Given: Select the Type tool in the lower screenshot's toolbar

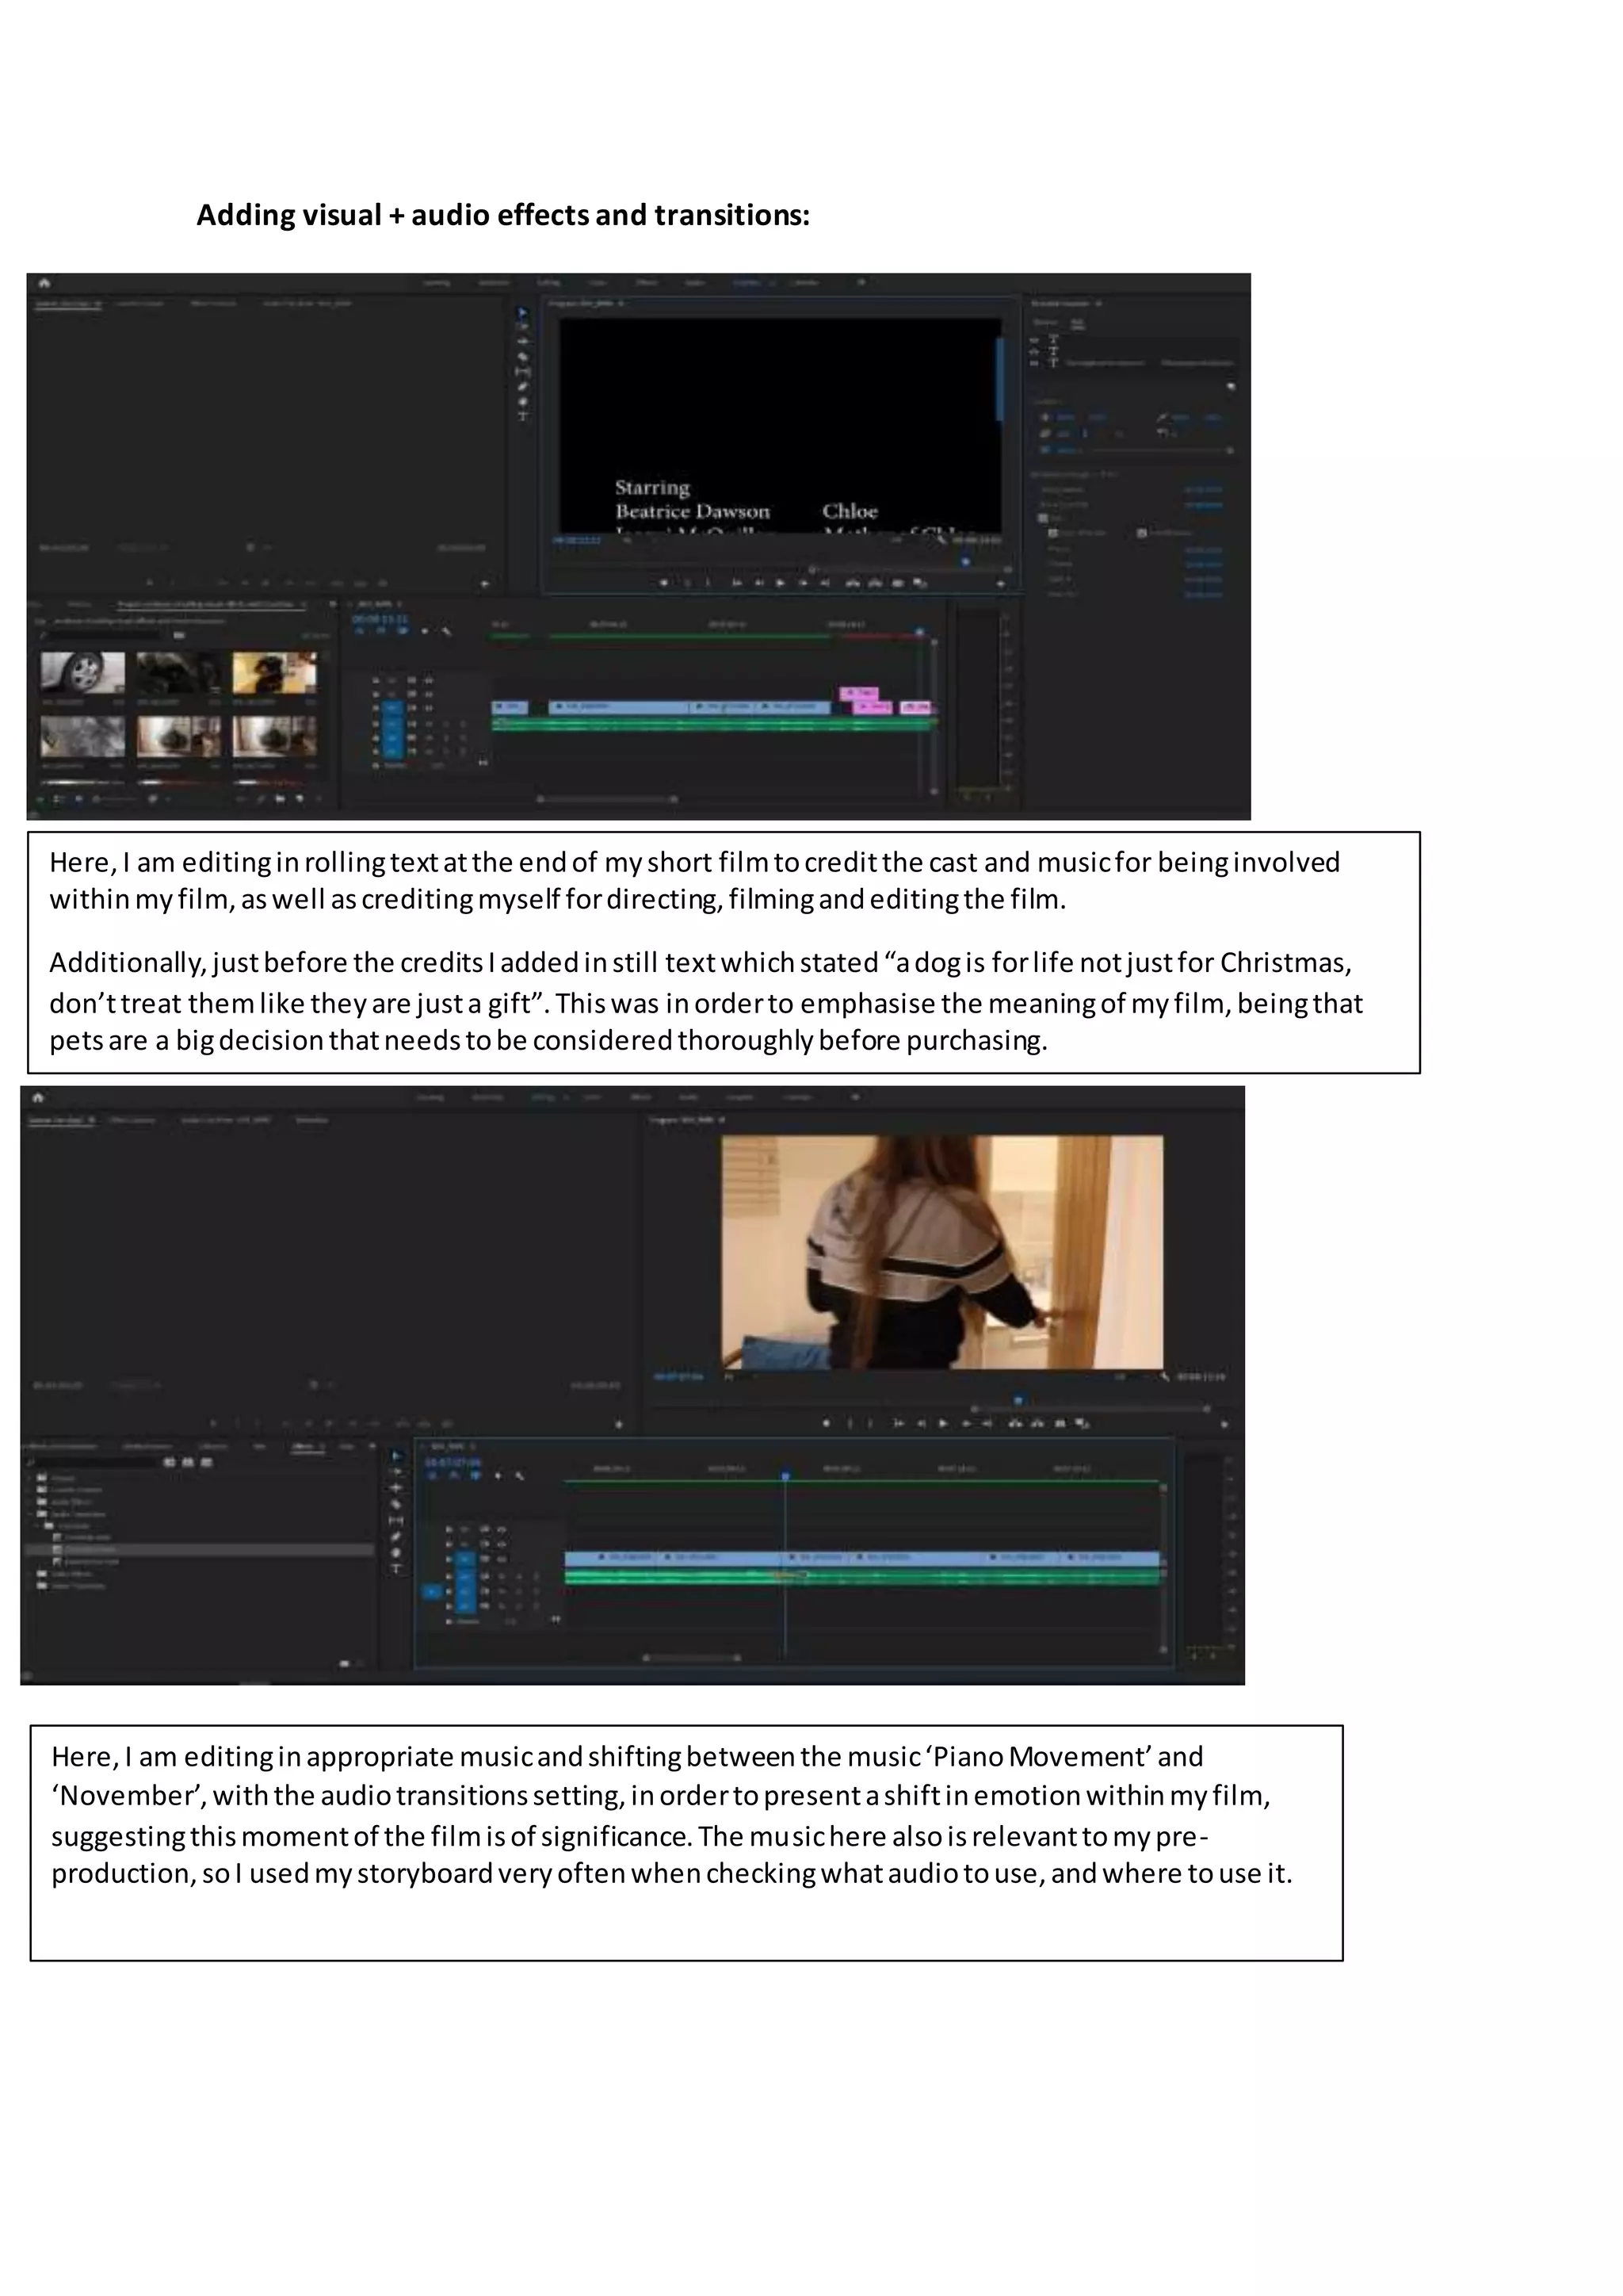Looking at the screenshot, I should (x=395, y=1569).
